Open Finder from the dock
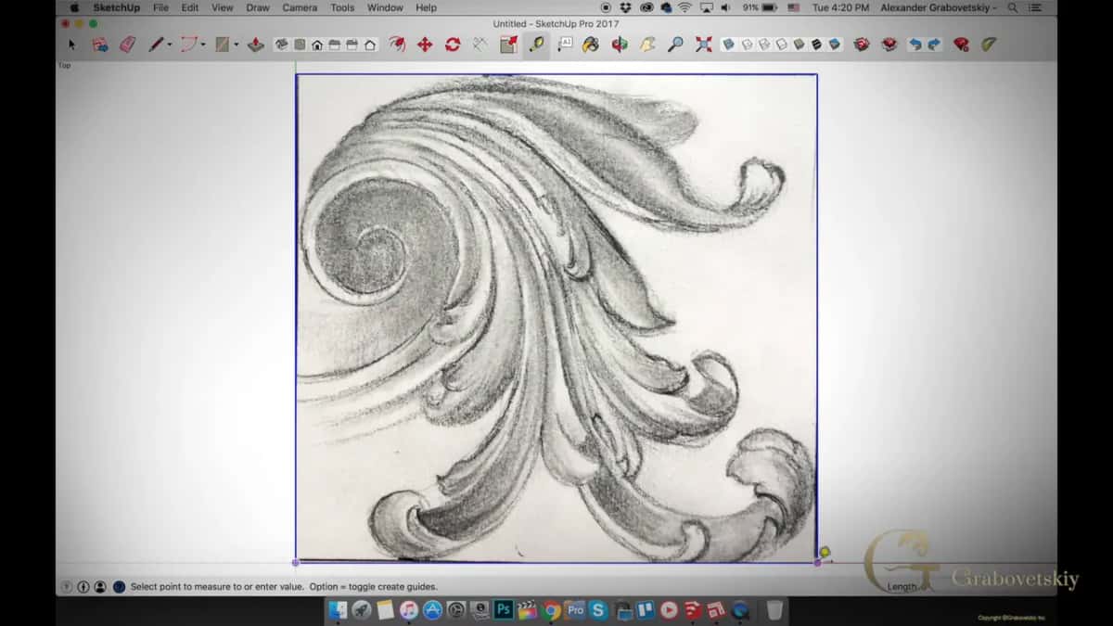Viewport: 1113px width, 626px height. [x=339, y=610]
